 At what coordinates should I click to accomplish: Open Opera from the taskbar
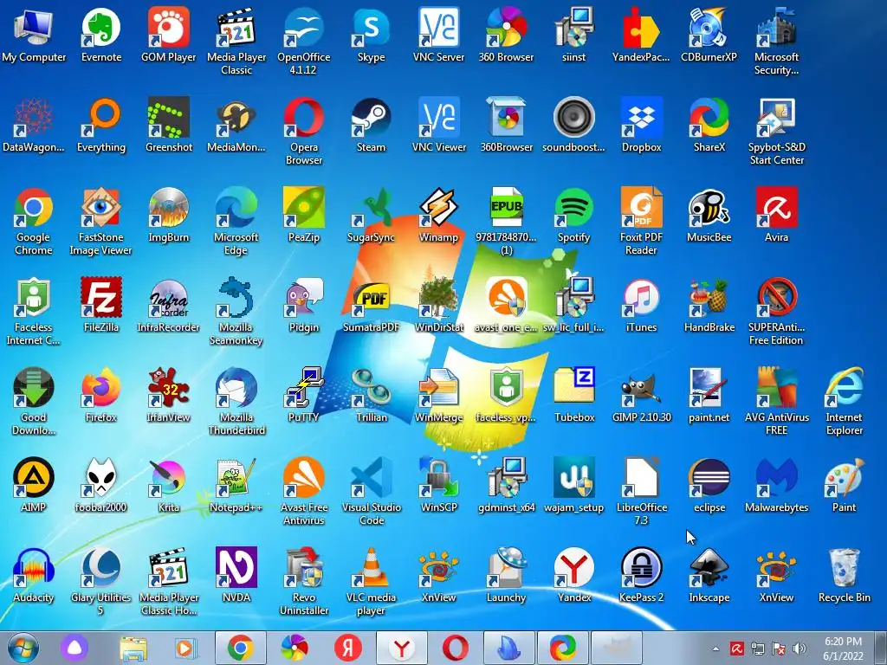(456, 648)
